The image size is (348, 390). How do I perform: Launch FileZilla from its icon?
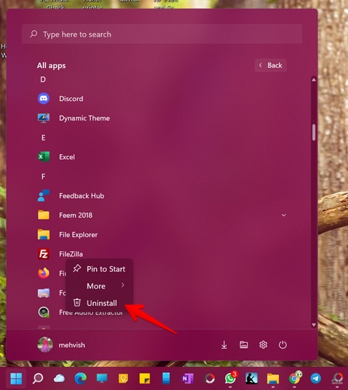(x=43, y=254)
